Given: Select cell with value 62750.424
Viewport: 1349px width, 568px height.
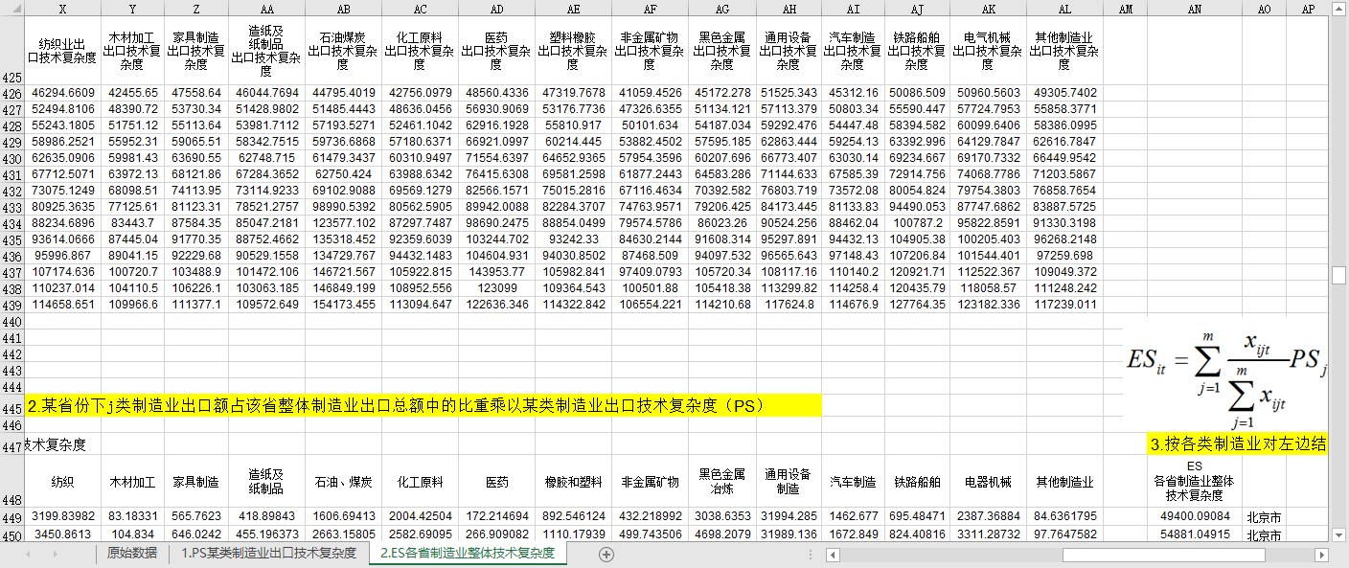Looking at the screenshot, I should pyautogui.click(x=344, y=174).
